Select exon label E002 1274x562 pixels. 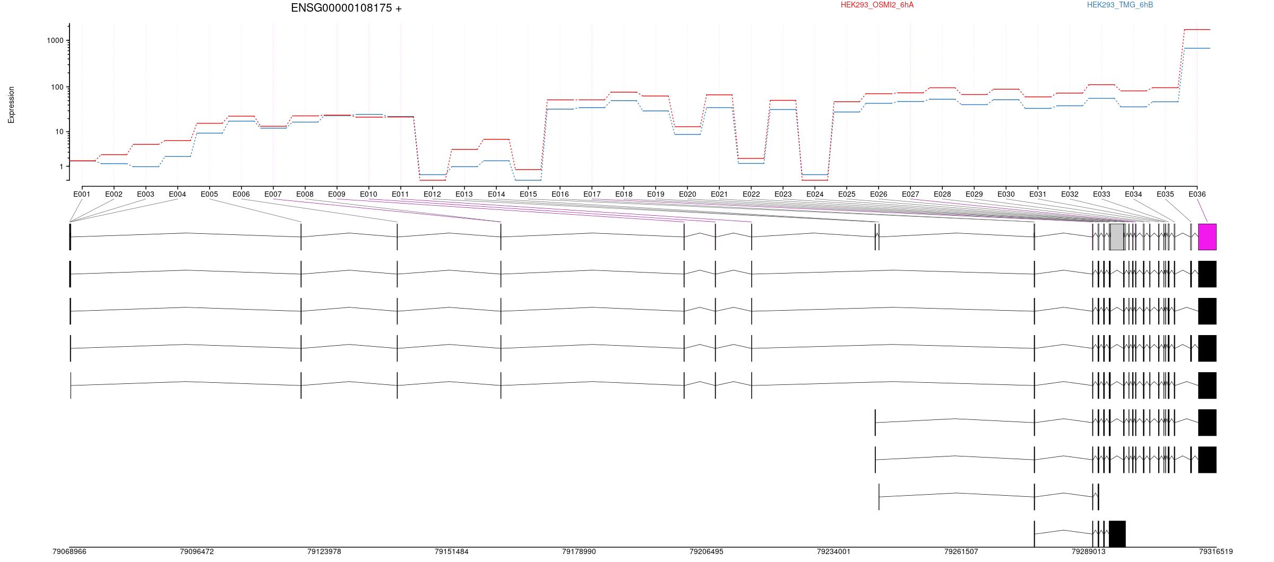click(114, 194)
